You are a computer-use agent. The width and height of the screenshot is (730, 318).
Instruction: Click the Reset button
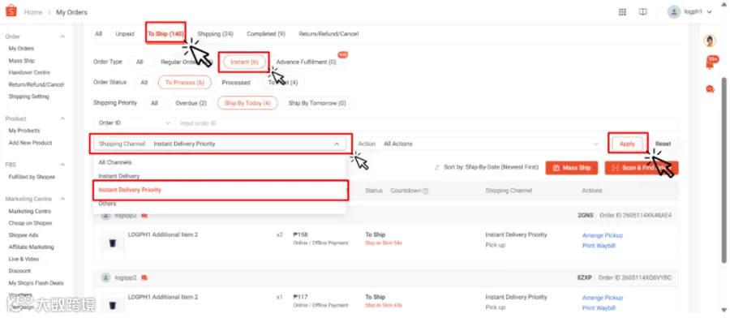click(x=663, y=144)
